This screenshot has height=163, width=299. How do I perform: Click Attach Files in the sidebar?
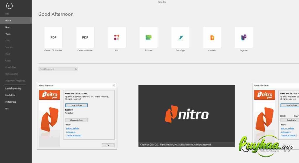(11, 67)
